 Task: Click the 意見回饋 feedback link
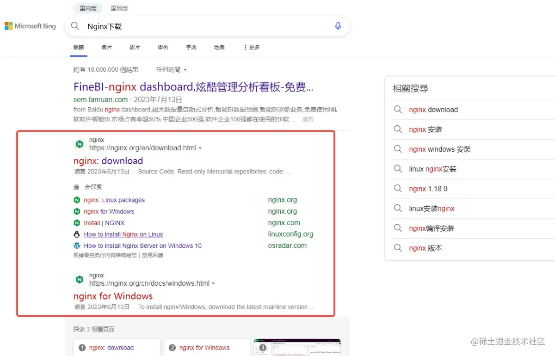pyautogui.click(x=152, y=255)
